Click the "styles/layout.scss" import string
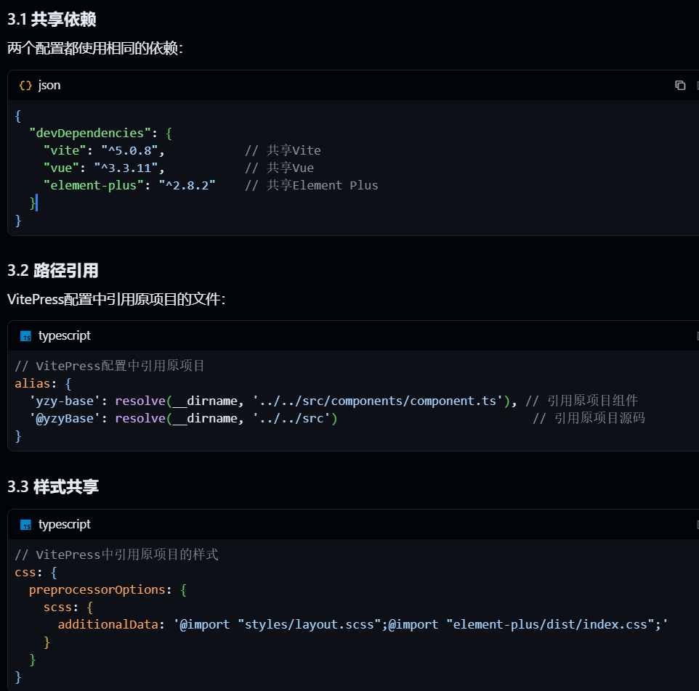Screen dimensions: 699x691 [x=310, y=624]
